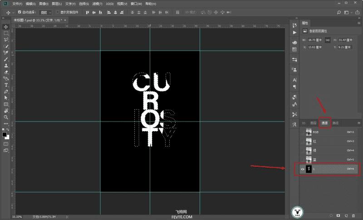363x220 pixels.
Task: Expand the toolbox double-arrow at top
Action: (x=3, y=18)
